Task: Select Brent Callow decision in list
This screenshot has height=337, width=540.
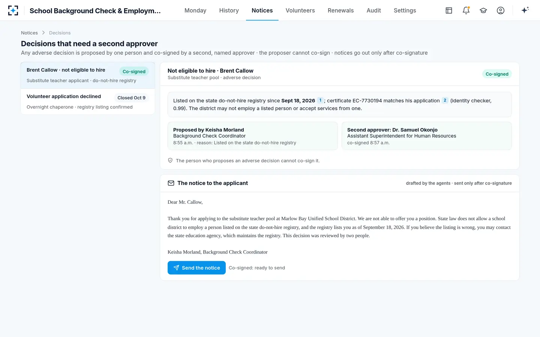Action: (x=88, y=75)
